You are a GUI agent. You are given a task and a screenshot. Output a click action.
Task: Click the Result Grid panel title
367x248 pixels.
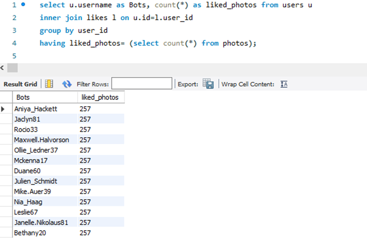click(20, 84)
